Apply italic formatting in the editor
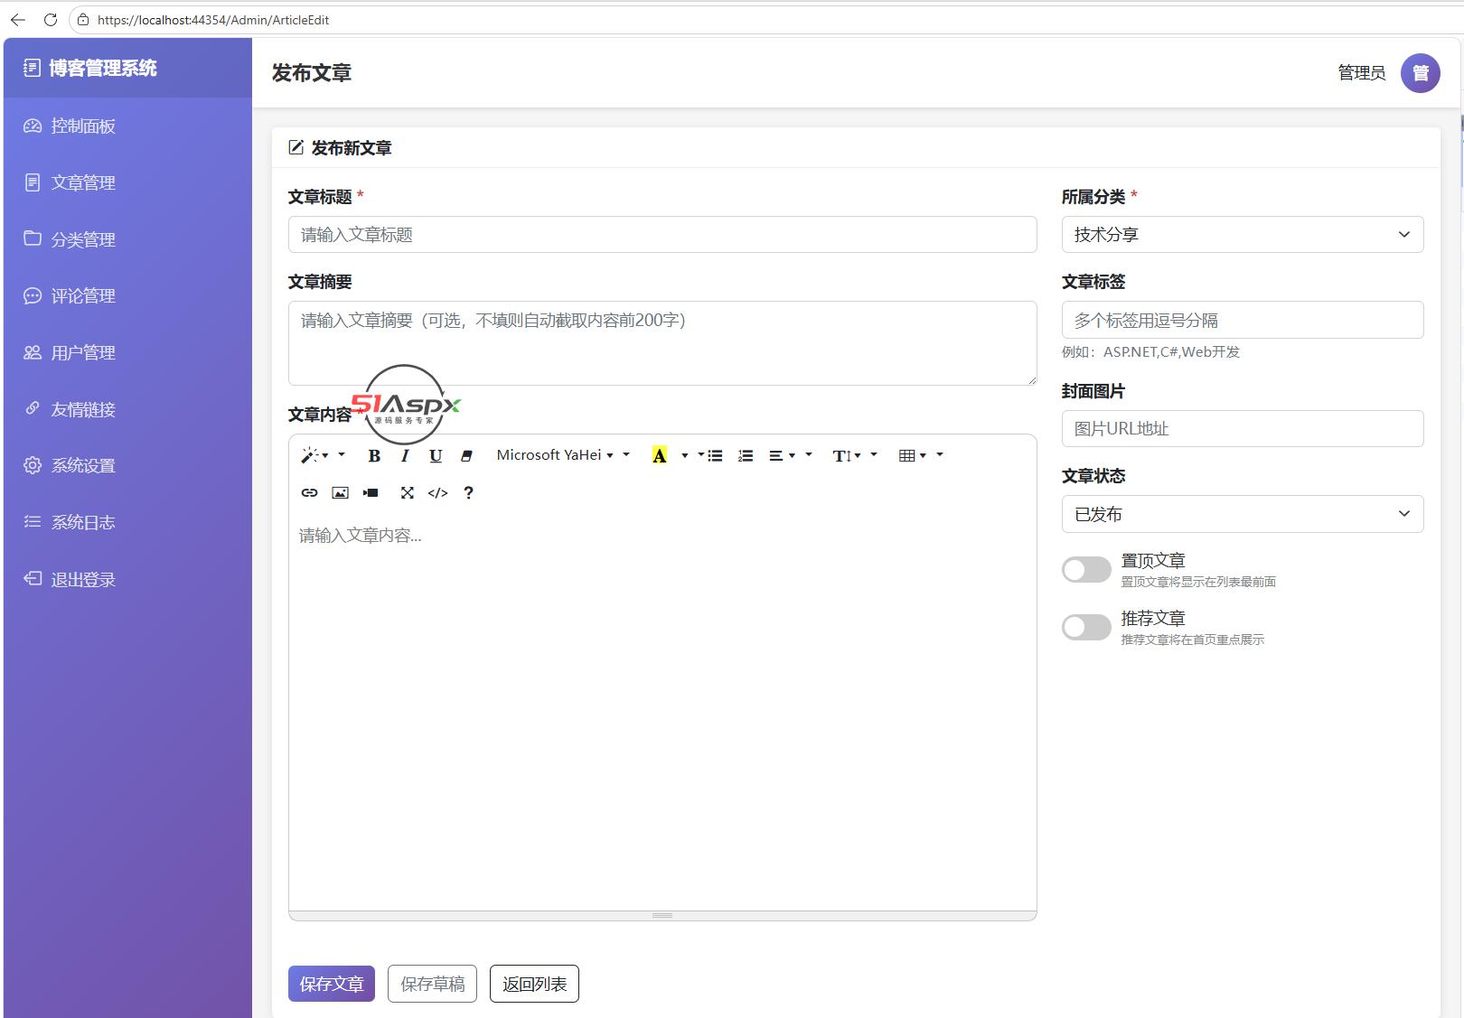The image size is (1464, 1018). point(405,456)
